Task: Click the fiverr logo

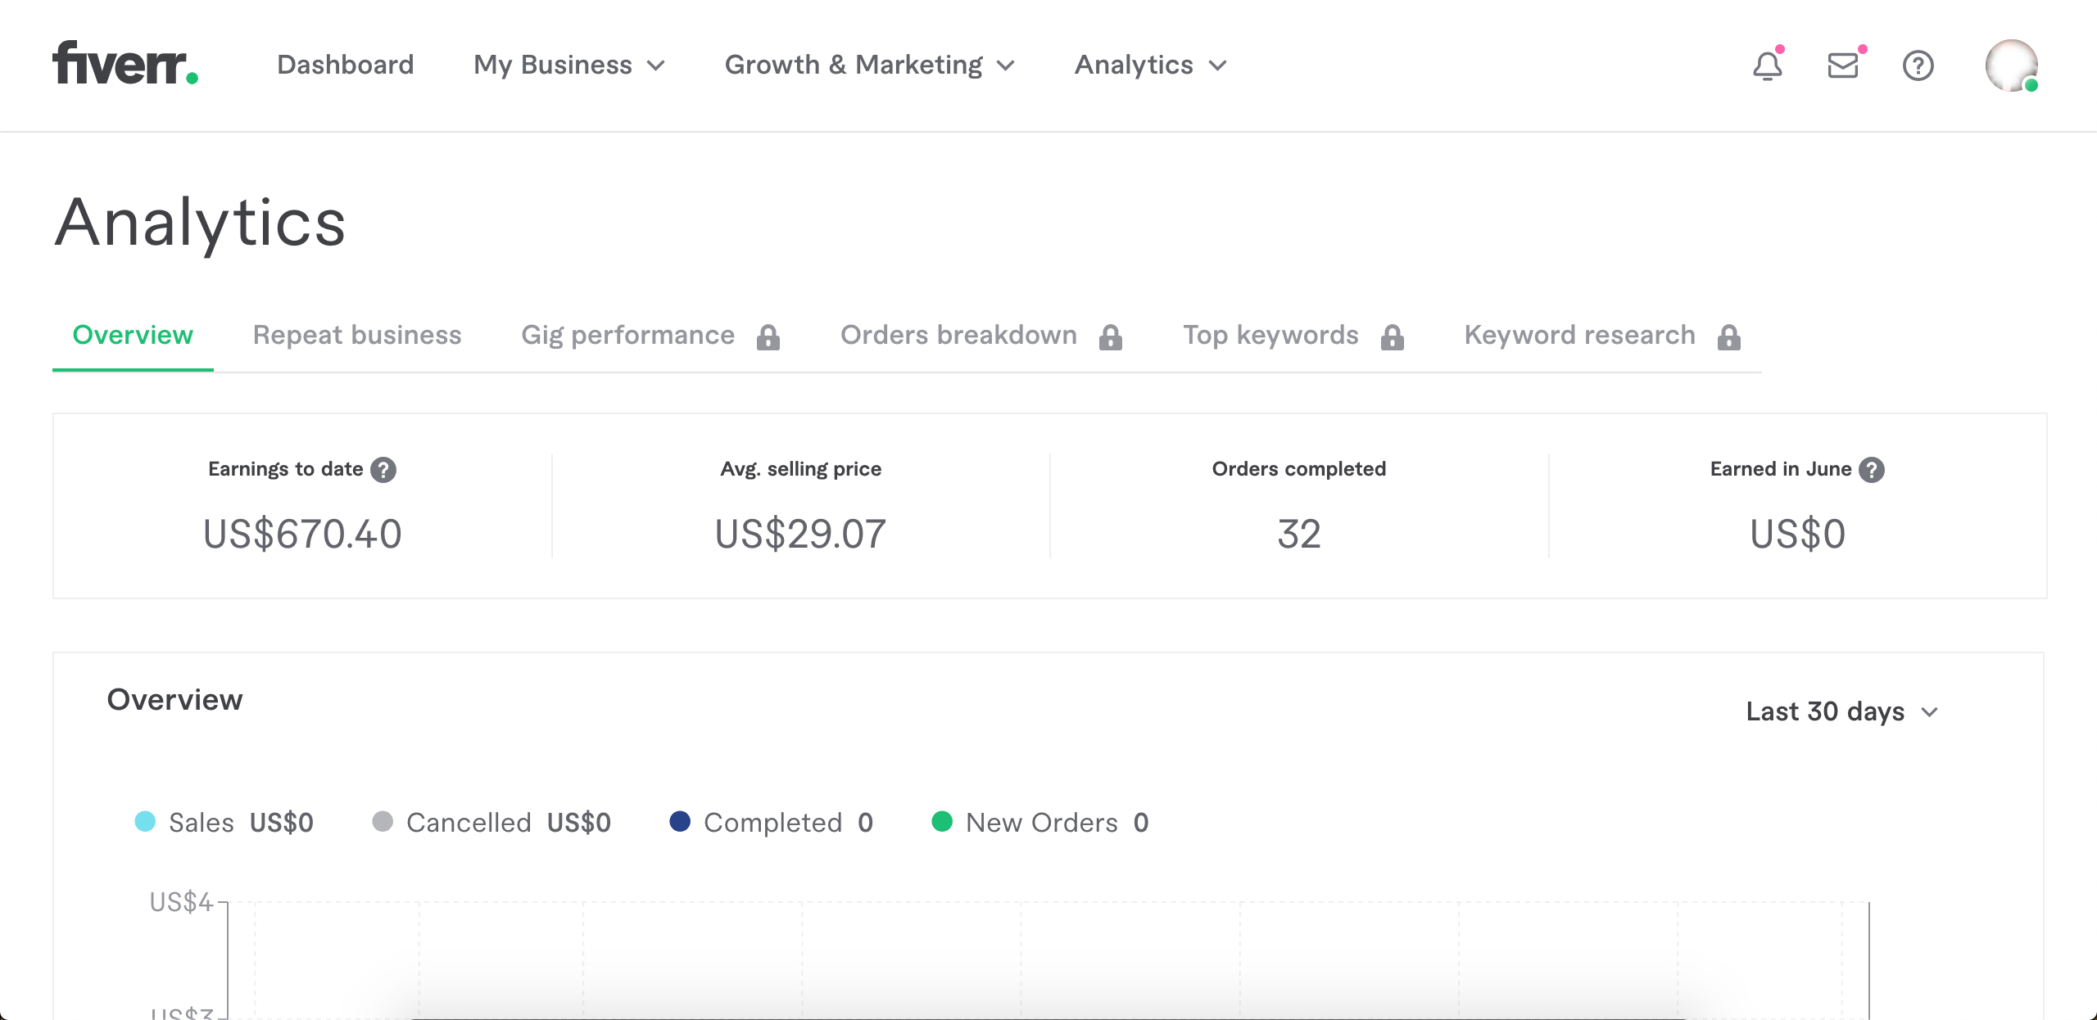Action: pyautogui.click(x=124, y=65)
